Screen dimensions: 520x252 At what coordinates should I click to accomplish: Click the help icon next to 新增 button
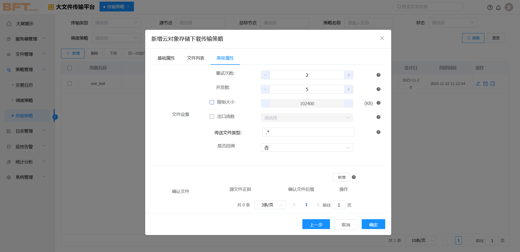click(x=354, y=177)
